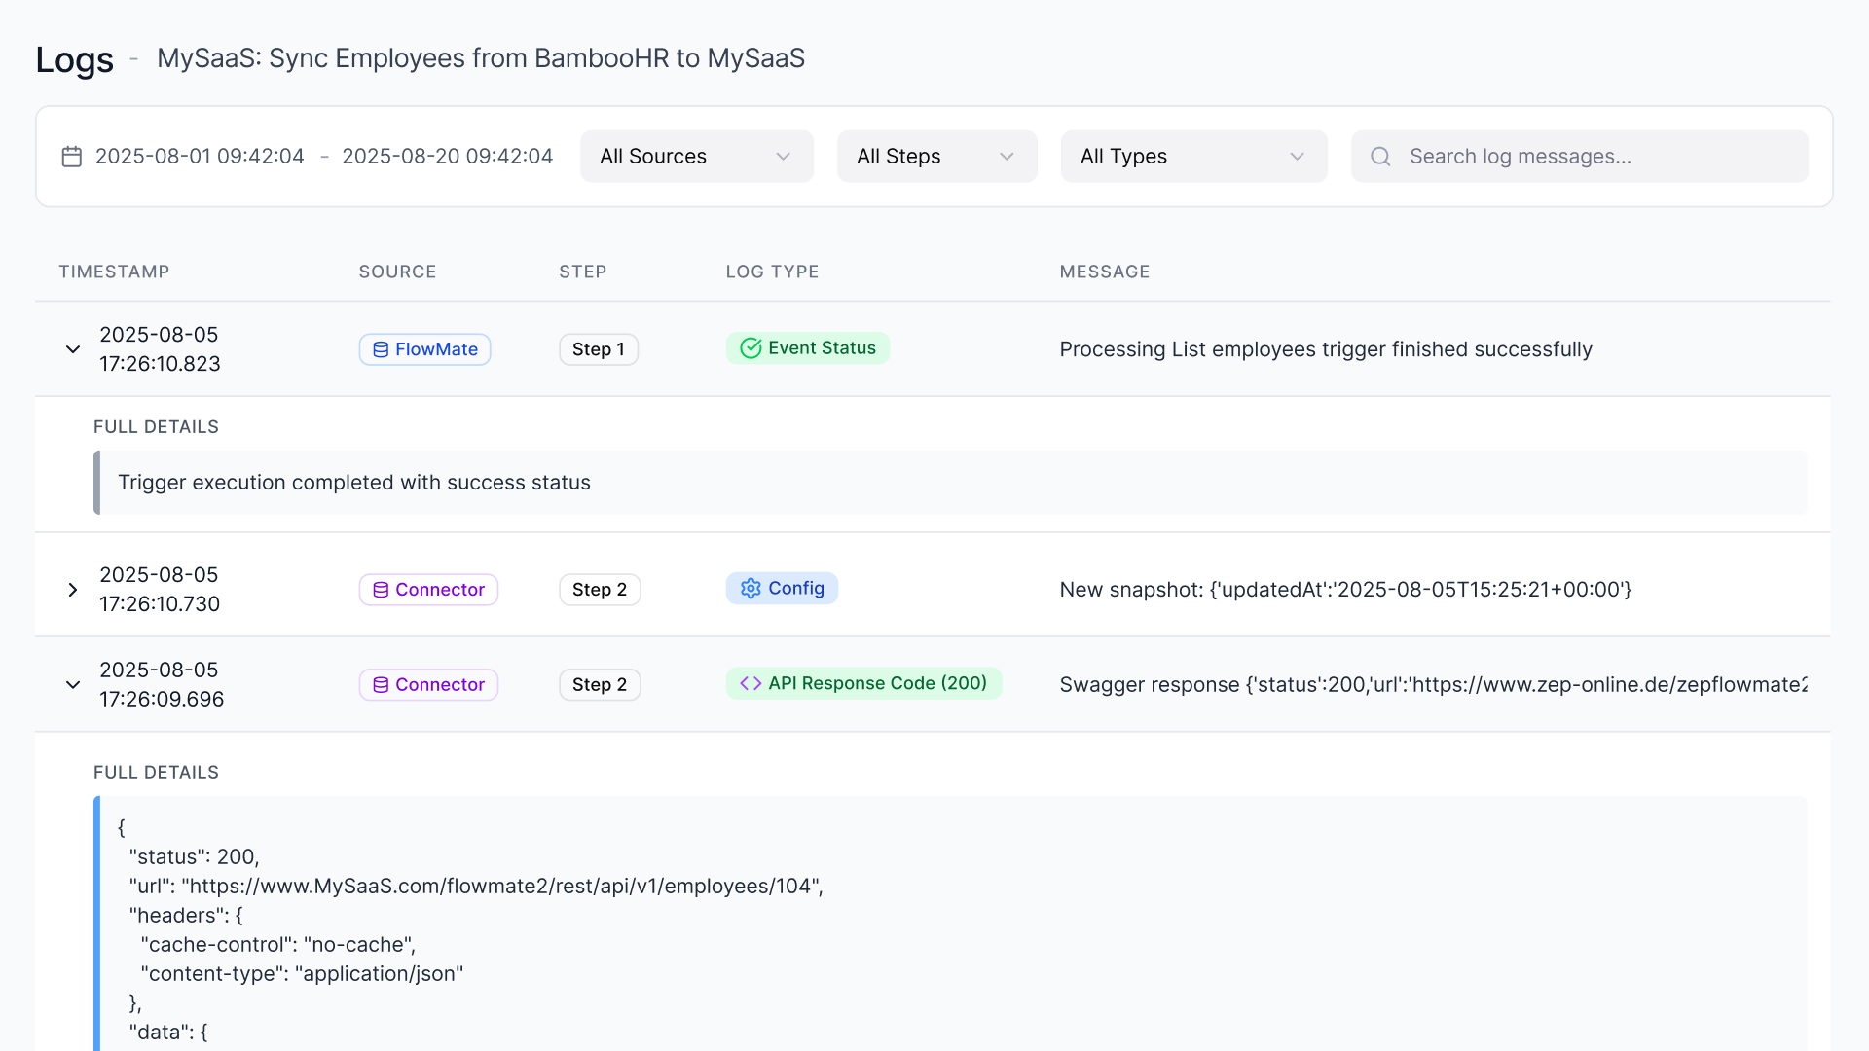
Task: Click the API Response Code brackets icon
Action: [750, 684]
